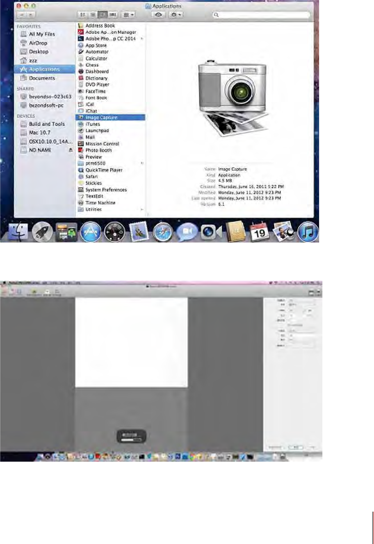The width and height of the screenshot is (374, 544).
Task: Open FaceTime camera icon in Dock
Action: click(211, 232)
